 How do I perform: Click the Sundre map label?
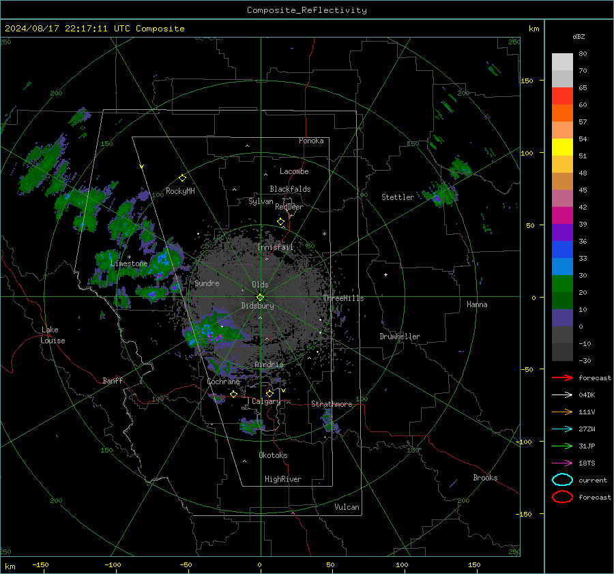(x=207, y=283)
